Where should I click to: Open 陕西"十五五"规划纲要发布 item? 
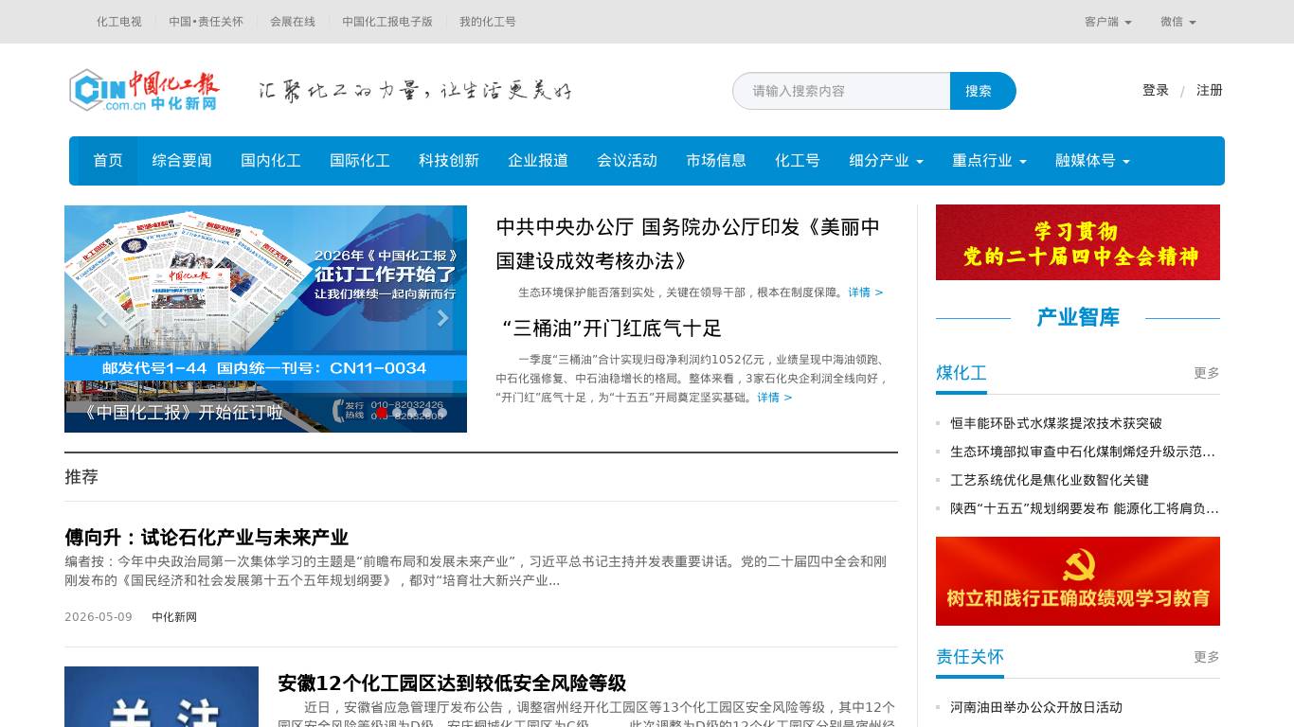coord(1085,508)
